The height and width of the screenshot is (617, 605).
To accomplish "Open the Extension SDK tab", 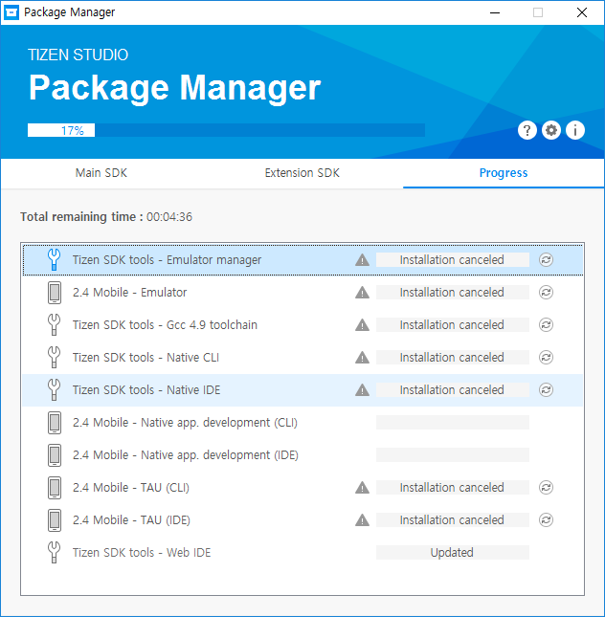I will (x=302, y=173).
